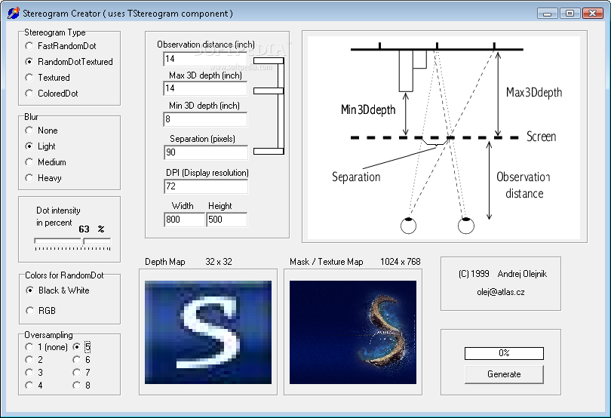Minimize the Stereogram Creator window
This screenshot has width=611, height=418.
pos(547,14)
